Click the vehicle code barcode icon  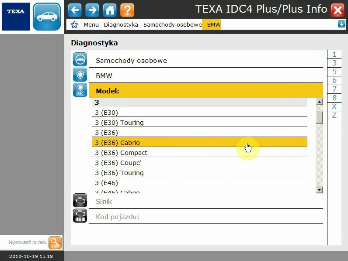pos(80,216)
